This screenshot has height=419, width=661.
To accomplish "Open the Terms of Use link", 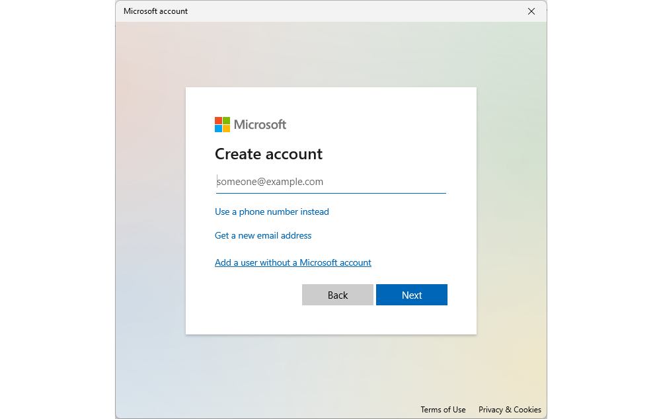I will pyautogui.click(x=443, y=409).
